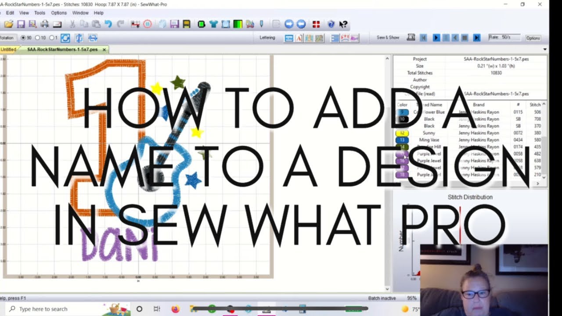This screenshot has width=562, height=316.
Task: Click the Print toolbar icon
Action: pyautogui.click(x=45, y=24)
